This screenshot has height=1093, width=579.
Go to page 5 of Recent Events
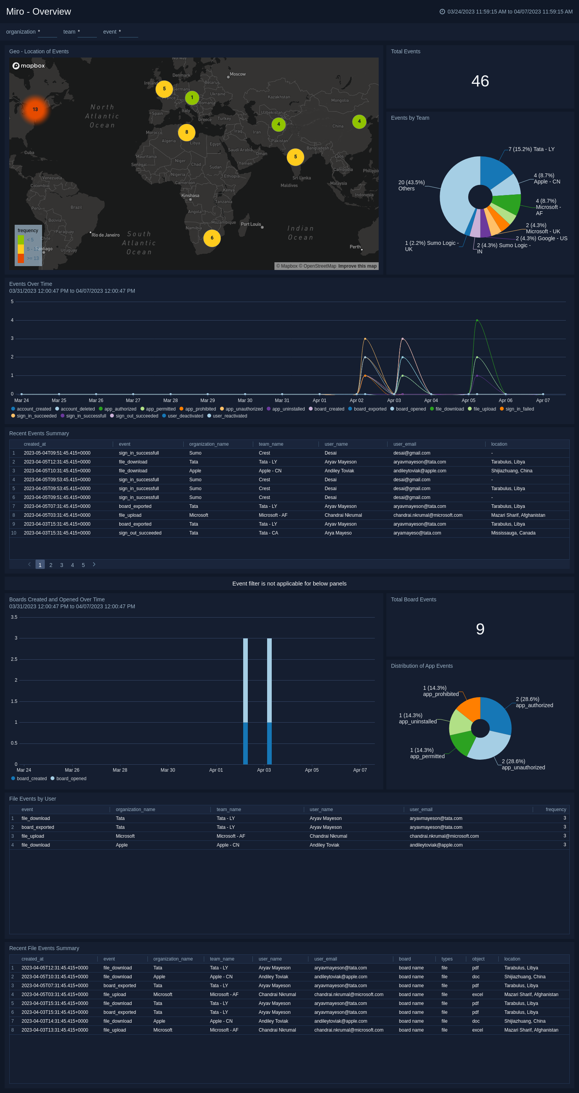point(83,565)
